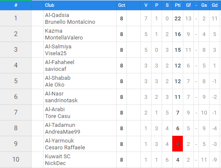Click the rank 1 position cell
The image size is (221, 168).
[x=16, y=18]
